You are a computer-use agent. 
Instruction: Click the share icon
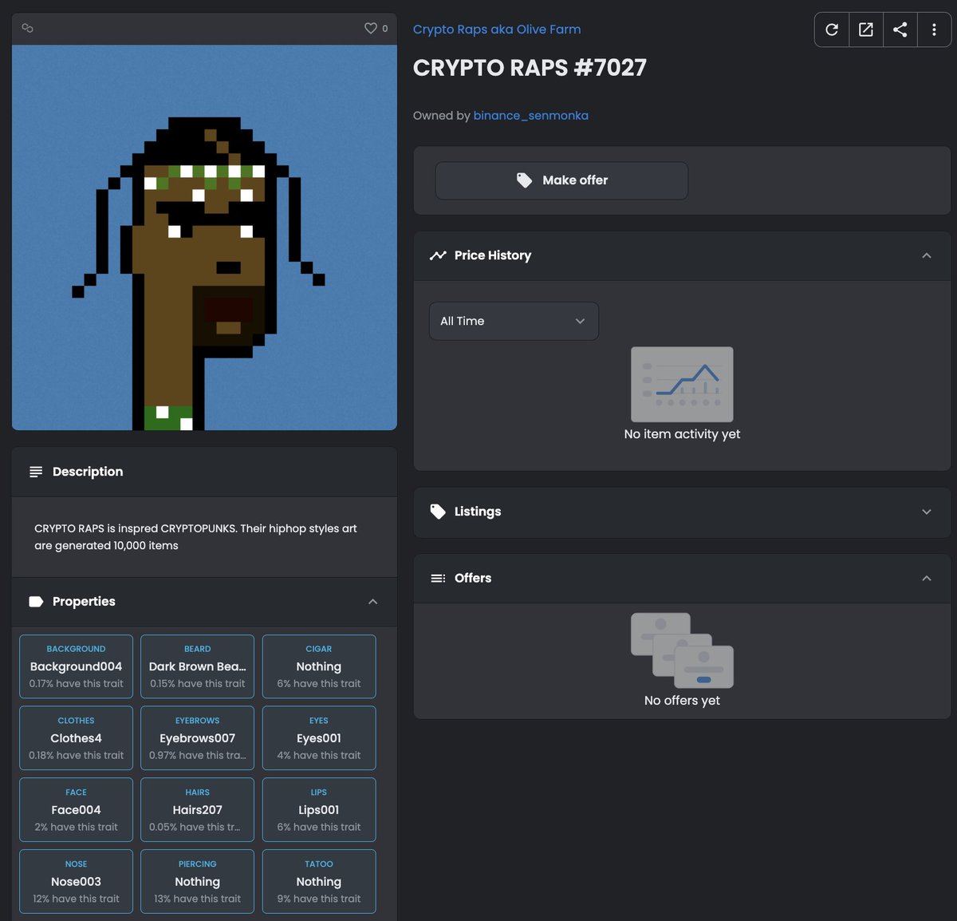click(x=900, y=30)
